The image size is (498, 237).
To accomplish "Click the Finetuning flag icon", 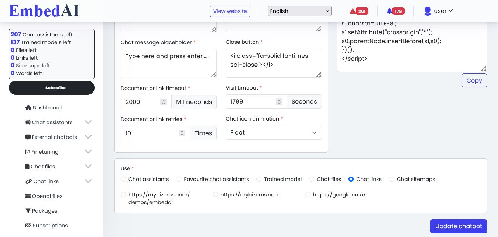I will [28, 152].
